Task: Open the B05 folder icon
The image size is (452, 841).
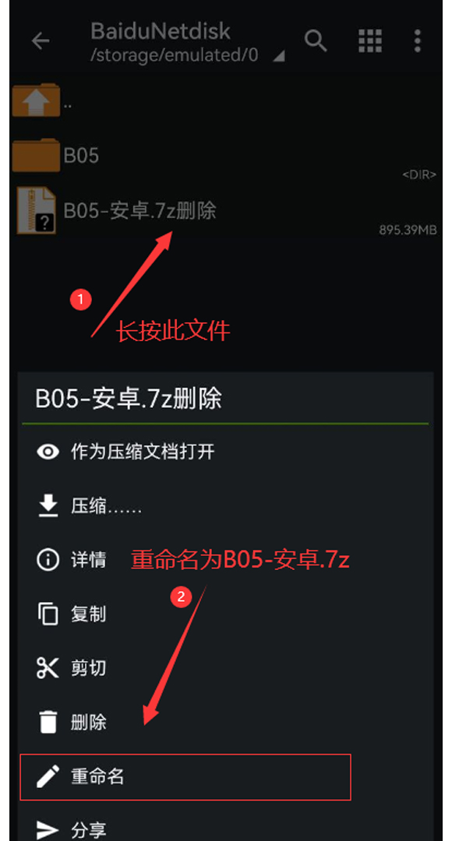Action: click(x=36, y=155)
